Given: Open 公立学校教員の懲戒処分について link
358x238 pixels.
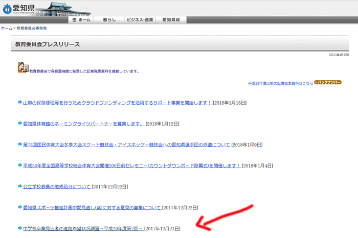Looking at the screenshot, I should pos(57,187).
